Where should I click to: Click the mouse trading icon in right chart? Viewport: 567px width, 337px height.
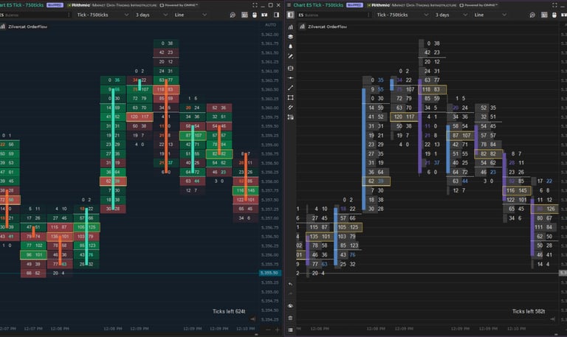click(554, 15)
